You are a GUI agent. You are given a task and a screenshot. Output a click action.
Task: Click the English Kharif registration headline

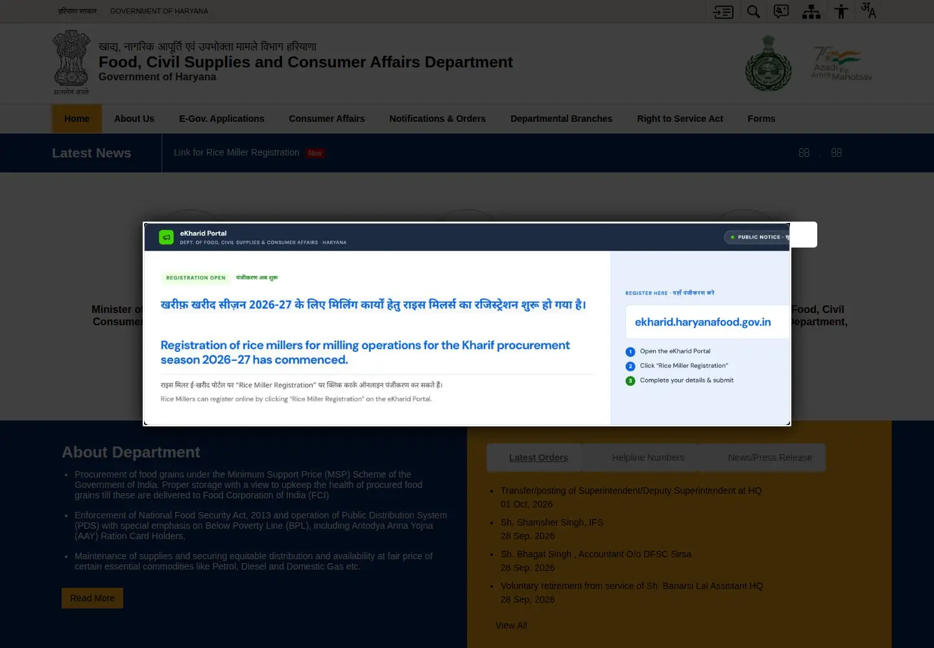[x=365, y=353]
